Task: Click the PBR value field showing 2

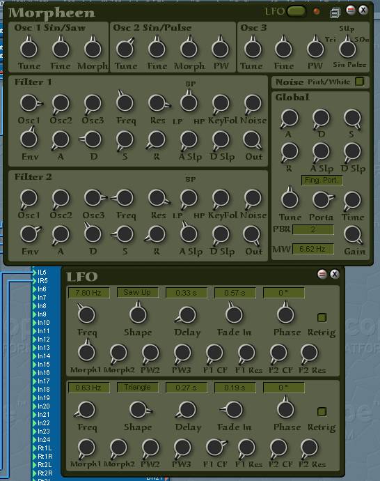Action: tap(313, 229)
